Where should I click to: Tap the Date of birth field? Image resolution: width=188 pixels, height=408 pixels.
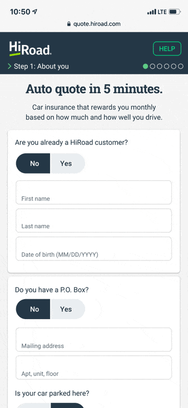click(x=94, y=248)
